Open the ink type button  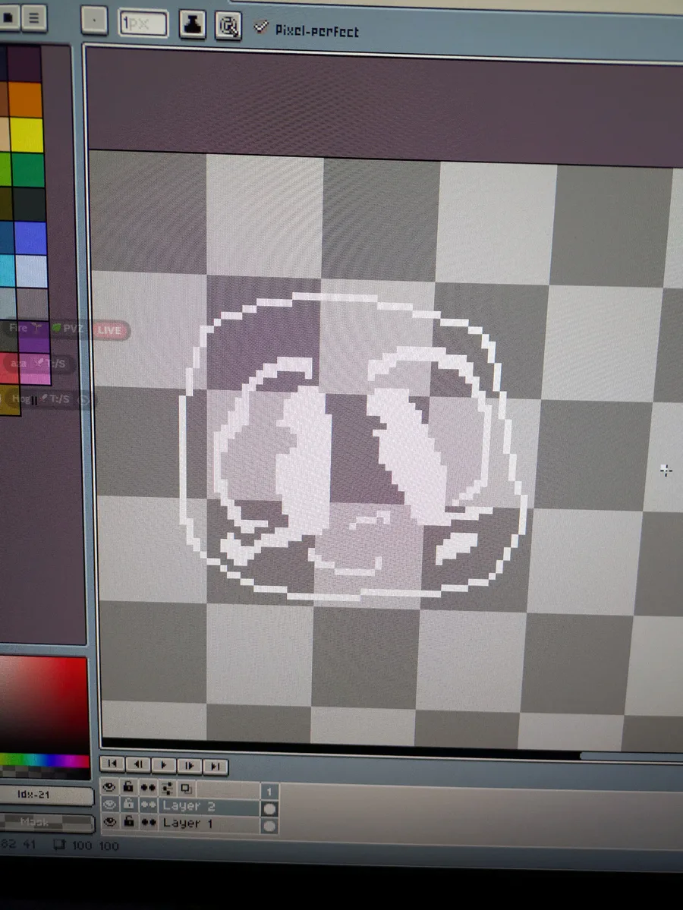[192, 24]
